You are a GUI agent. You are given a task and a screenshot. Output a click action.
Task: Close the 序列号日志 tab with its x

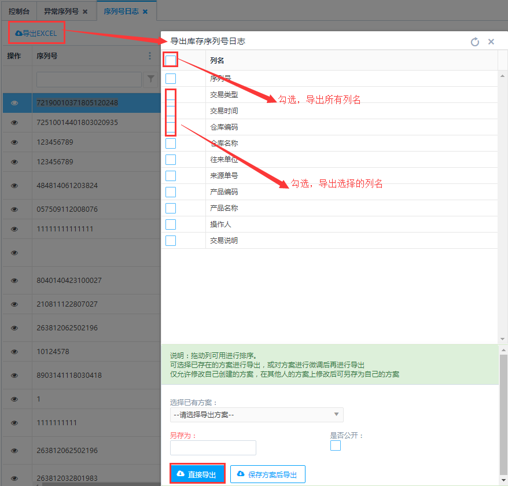pos(145,12)
